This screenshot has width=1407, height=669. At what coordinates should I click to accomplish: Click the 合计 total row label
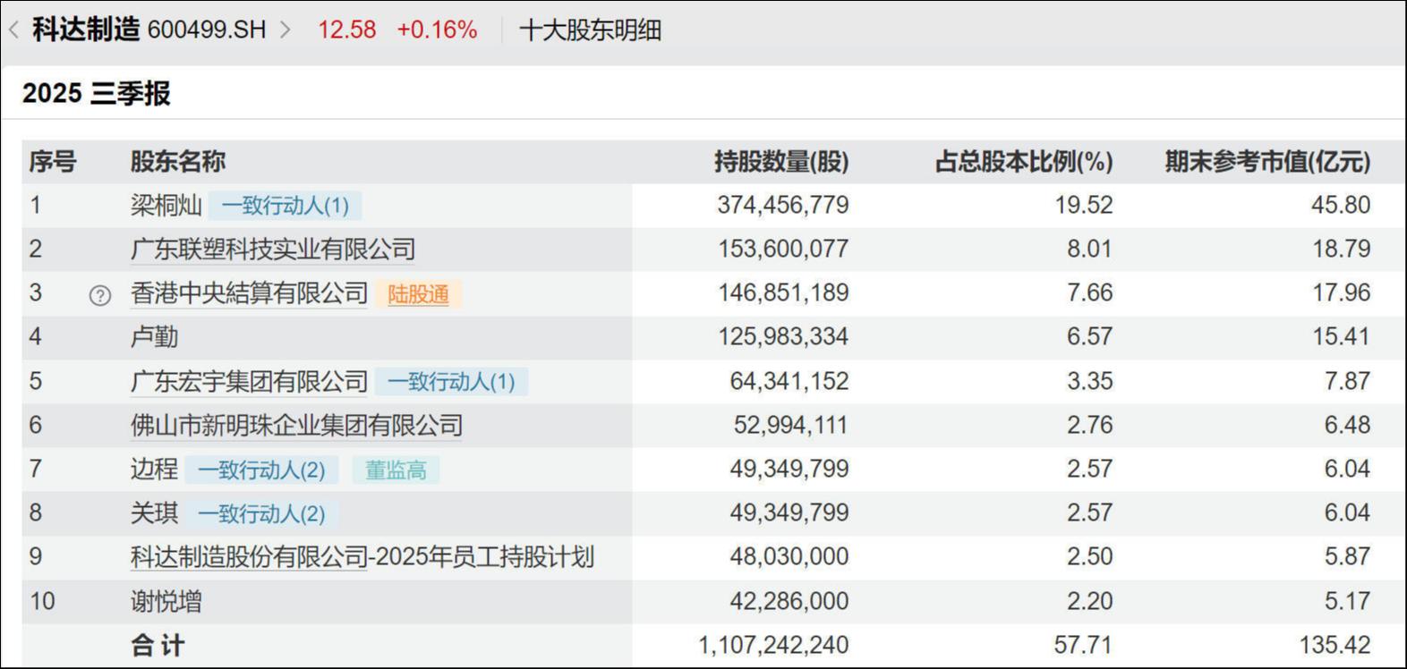tap(158, 645)
